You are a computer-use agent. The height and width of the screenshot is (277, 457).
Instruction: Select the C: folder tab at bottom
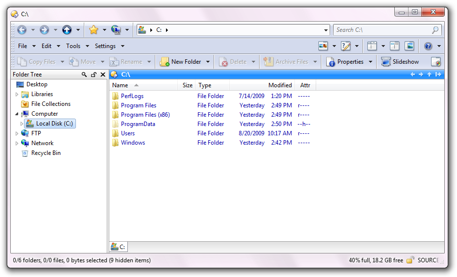coord(119,247)
